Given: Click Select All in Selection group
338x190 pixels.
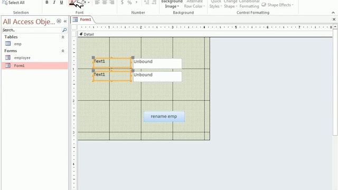Looking at the screenshot, I should (x=14, y=3).
